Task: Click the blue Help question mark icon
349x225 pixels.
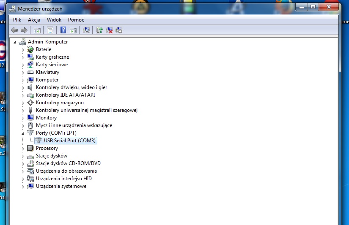Action: [x=63, y=30]
